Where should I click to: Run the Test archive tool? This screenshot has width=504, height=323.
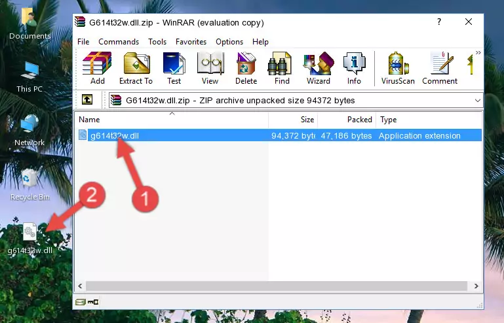[x=174, y=68]
